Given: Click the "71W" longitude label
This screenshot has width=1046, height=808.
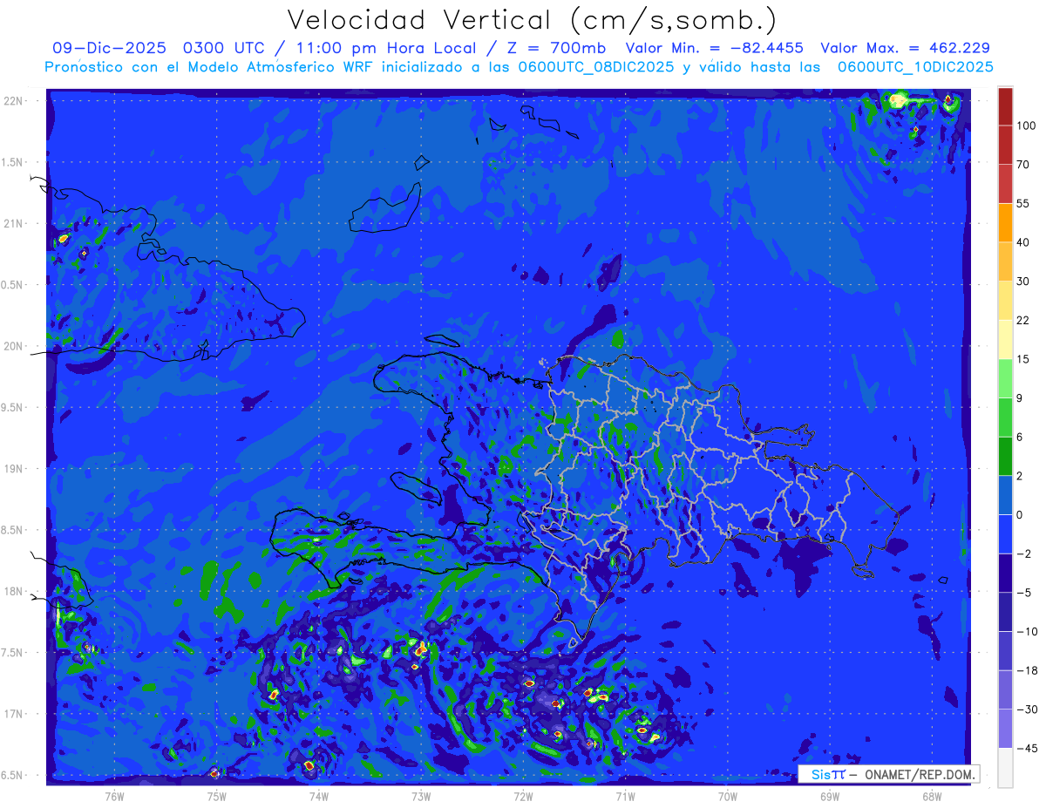Looking at the screenshot, I should pos(625,796).
